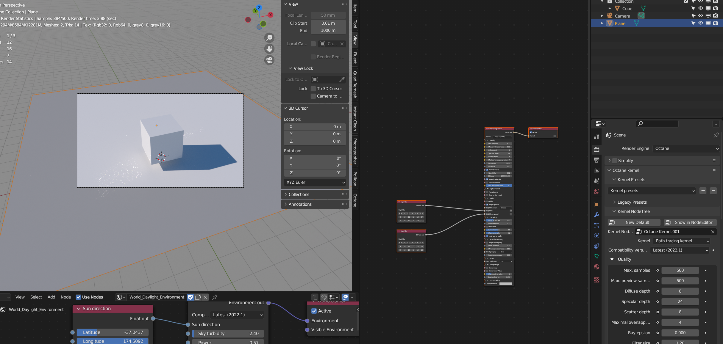The height and width of the screenshot is (344, 723).
Task: Click the Lock to Object eyedropper icon
Action: (x=342, y=79)
